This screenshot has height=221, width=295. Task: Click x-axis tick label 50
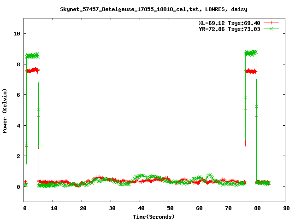tap(170, 208)
